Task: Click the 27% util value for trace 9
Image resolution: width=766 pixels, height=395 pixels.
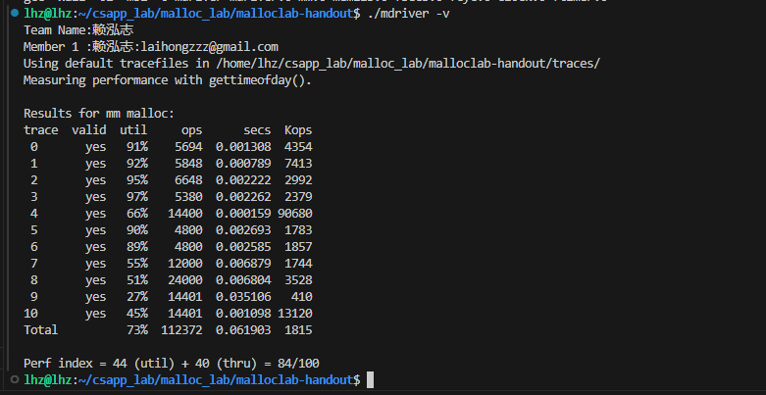Action: (137, 296)
